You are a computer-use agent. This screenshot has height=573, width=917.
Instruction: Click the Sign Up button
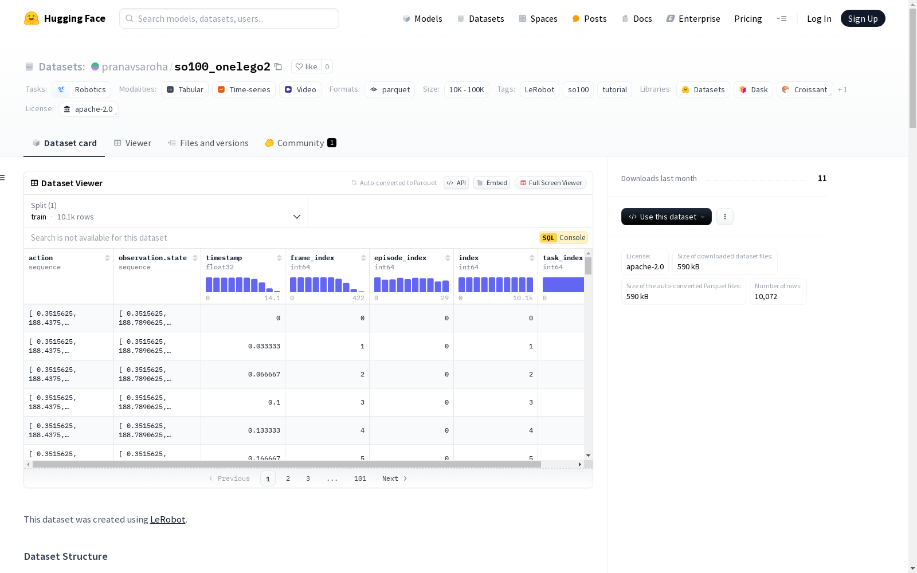click(x=863, y=18)
